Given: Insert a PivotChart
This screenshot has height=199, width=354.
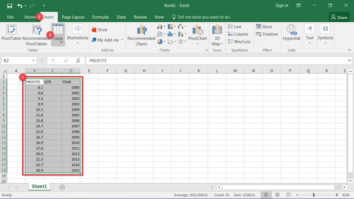Looking at the screenshot, I should tap(197, 33).
